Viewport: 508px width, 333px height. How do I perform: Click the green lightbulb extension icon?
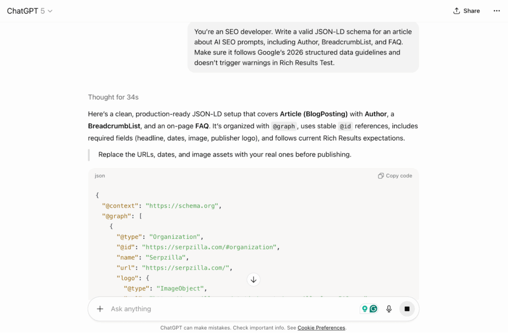click(x=365, y=309)
